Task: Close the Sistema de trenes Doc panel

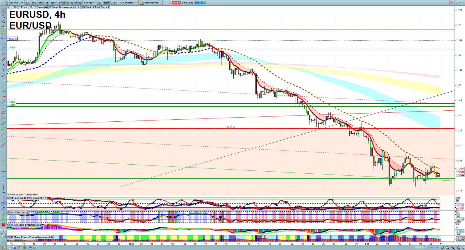Action: [9, 198]
